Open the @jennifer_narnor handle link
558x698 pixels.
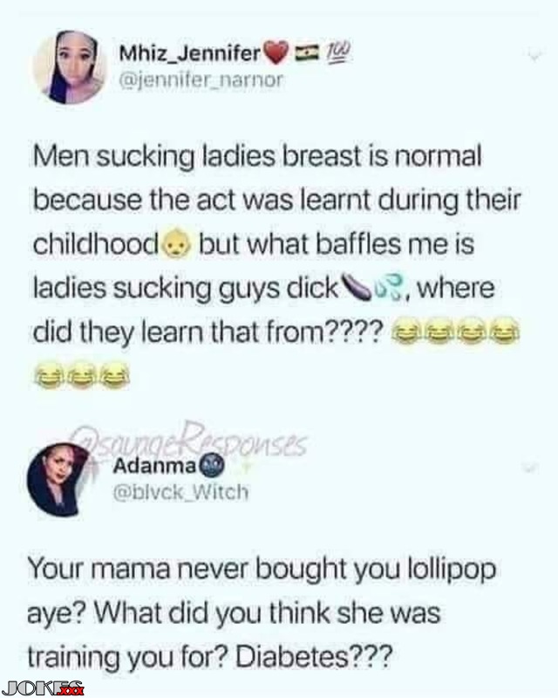tap(201, 80)
